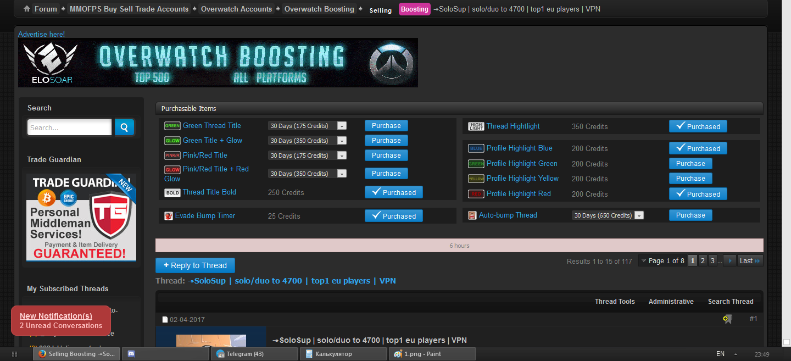
Task: Open Firefox Selling Boosting taskbar item
Action: pyautogui.click(x=76, y=354)
